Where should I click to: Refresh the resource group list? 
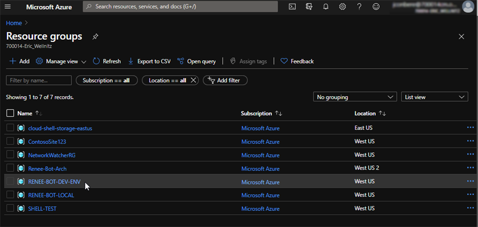pos(107,61)
